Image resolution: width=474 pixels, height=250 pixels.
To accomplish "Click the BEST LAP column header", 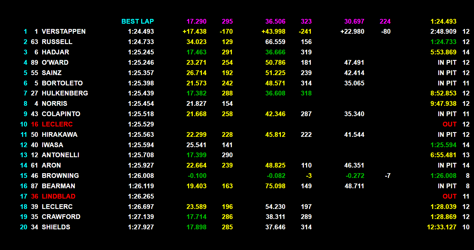I will click(138, 22).
